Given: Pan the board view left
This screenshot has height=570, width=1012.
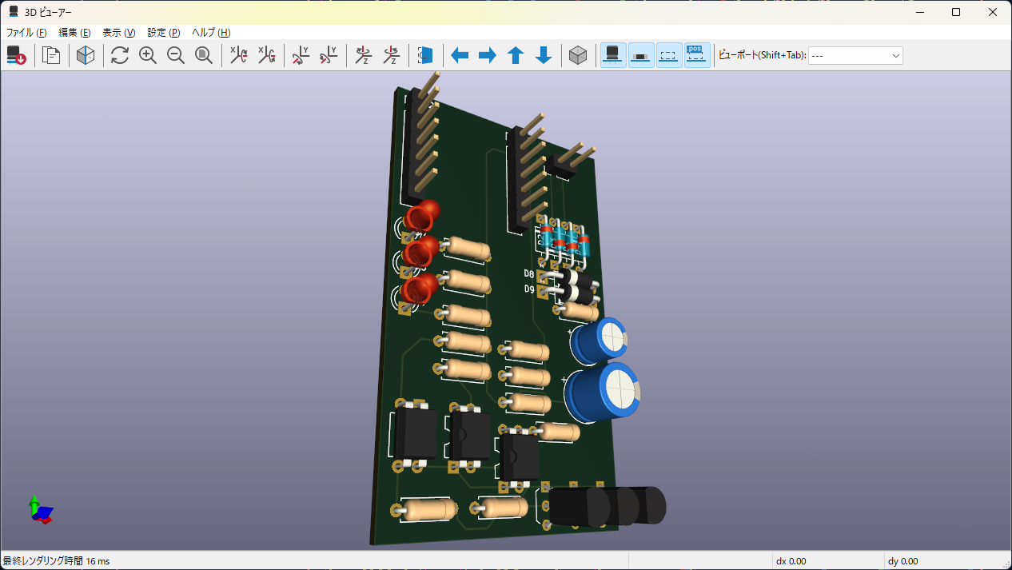Looking at the screenshot, I should point(460,55).
